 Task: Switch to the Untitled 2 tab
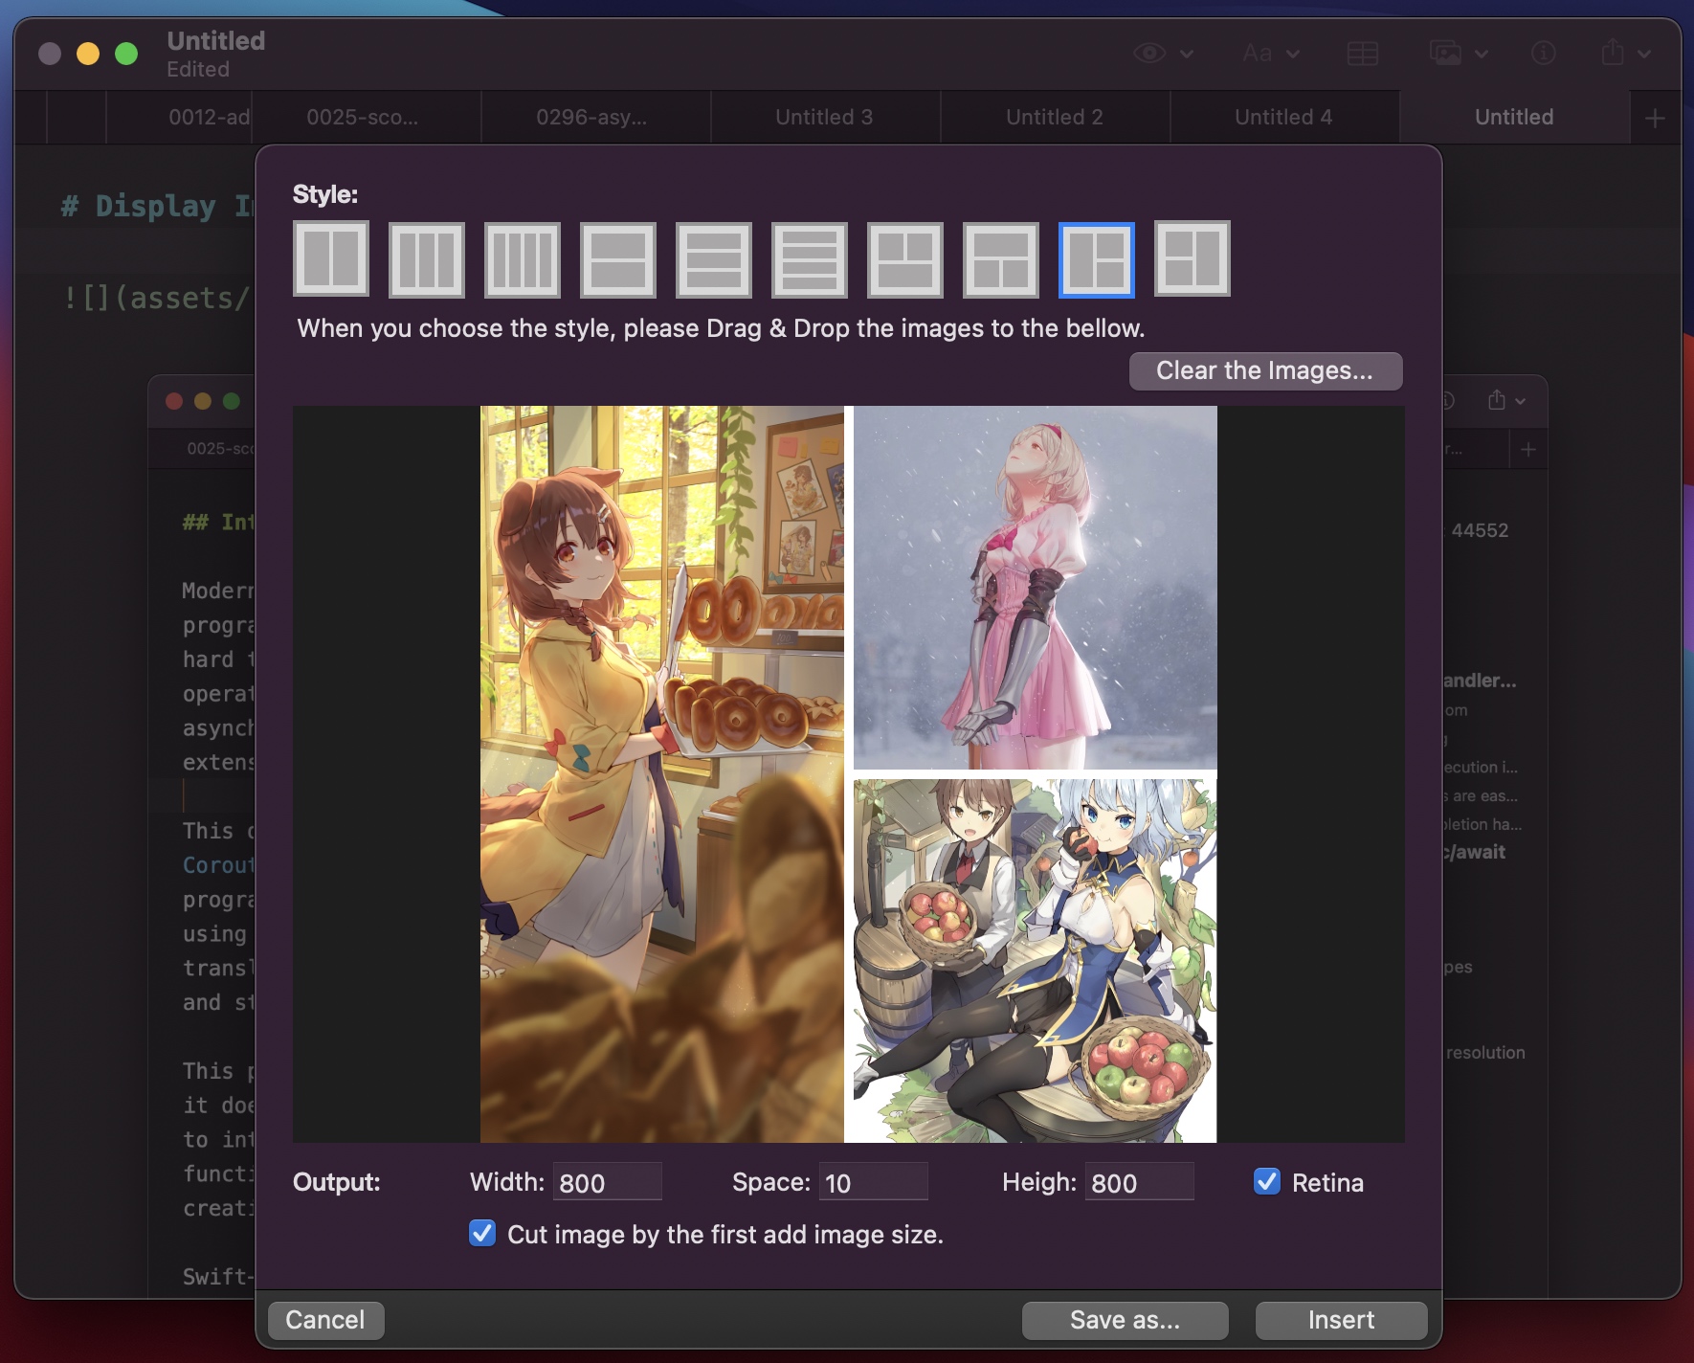click(x=1055, y=118)
